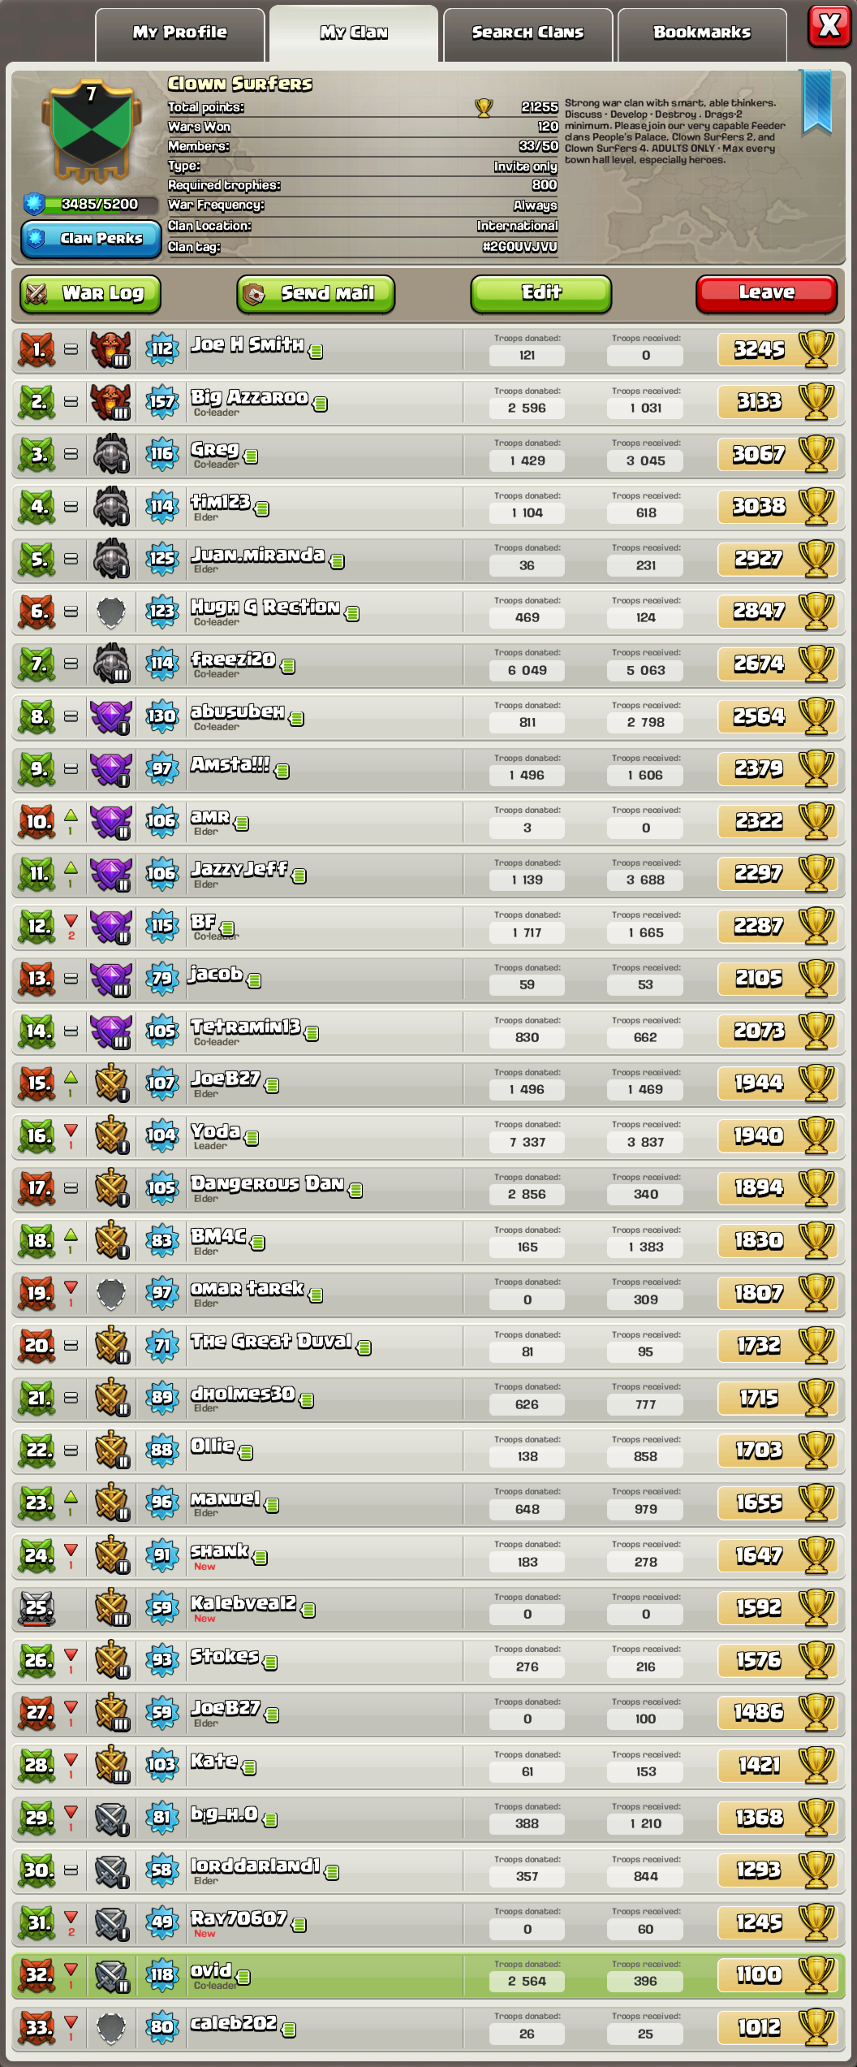857x2067 pixels.
Task: Switch to the My Profile tab
Action: [x=180, y=33]
